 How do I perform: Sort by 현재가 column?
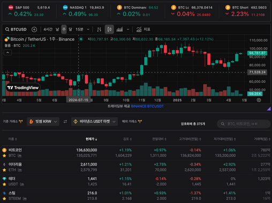92,139
